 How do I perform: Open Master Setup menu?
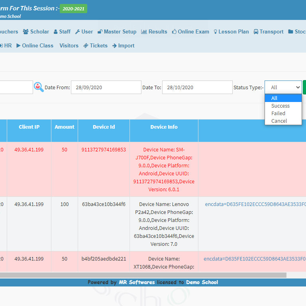pyautogui.click(x=117, y=32)
